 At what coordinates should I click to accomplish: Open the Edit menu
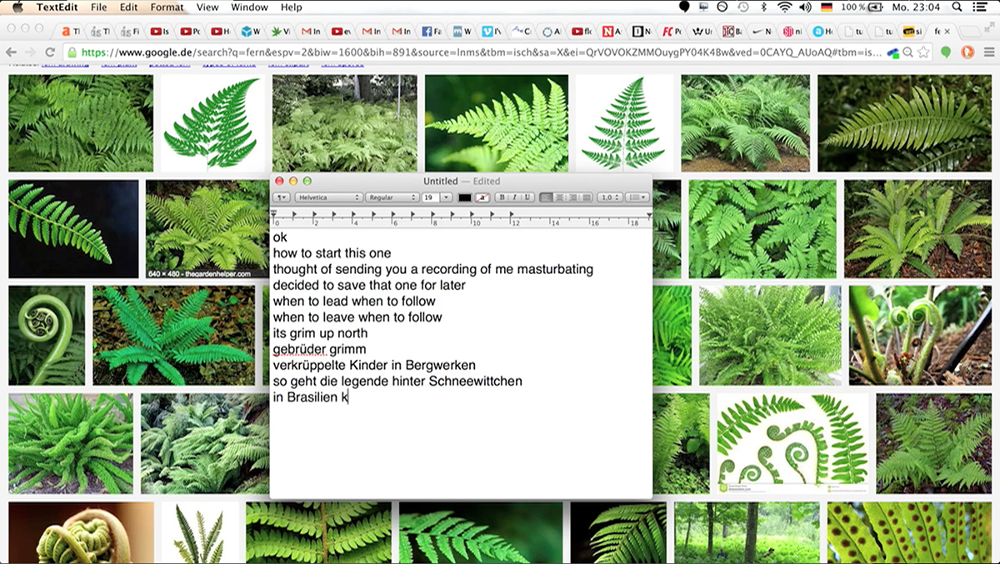coord(128,7)
